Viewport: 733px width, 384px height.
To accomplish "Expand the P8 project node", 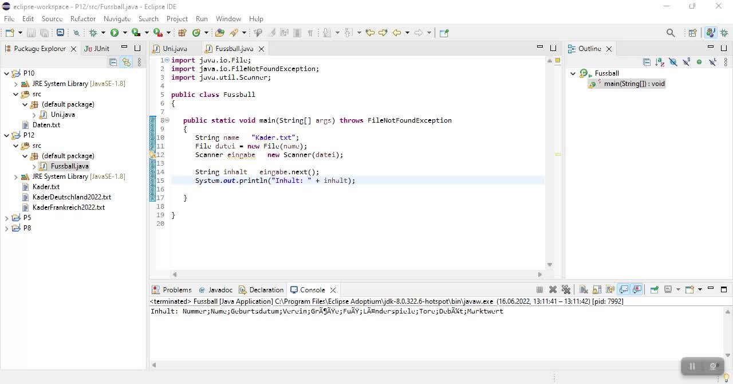I will (x=7, y=228).
